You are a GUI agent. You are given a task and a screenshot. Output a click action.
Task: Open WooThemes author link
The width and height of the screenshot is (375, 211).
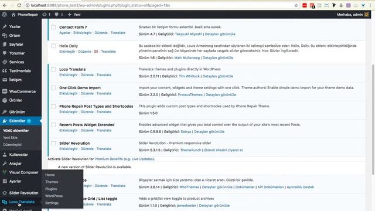coord(189,187)
